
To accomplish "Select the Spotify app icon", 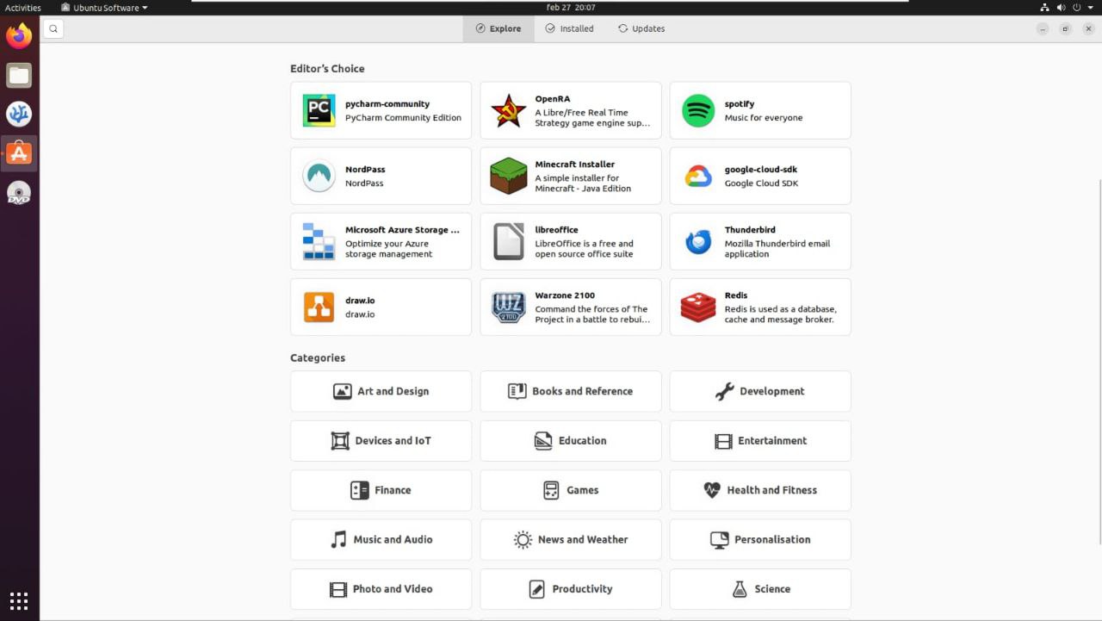I will [697, 111].
